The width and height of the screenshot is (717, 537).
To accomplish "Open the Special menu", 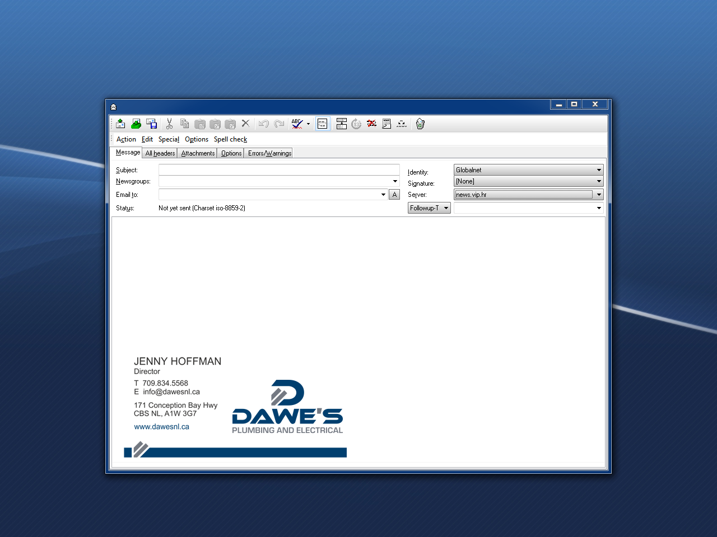I will coord(169,139).
